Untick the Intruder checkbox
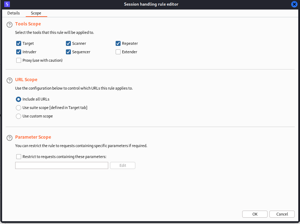The image size is (300, 224). [x=19, y=52]
